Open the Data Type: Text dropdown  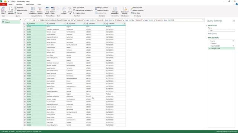pyautogui.click(x=78, y=7)
